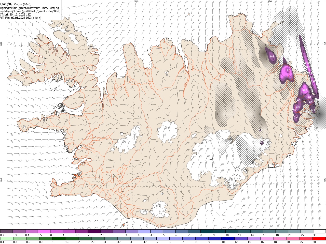Click the bright pink swatch in upper legend row

point(44,231)
